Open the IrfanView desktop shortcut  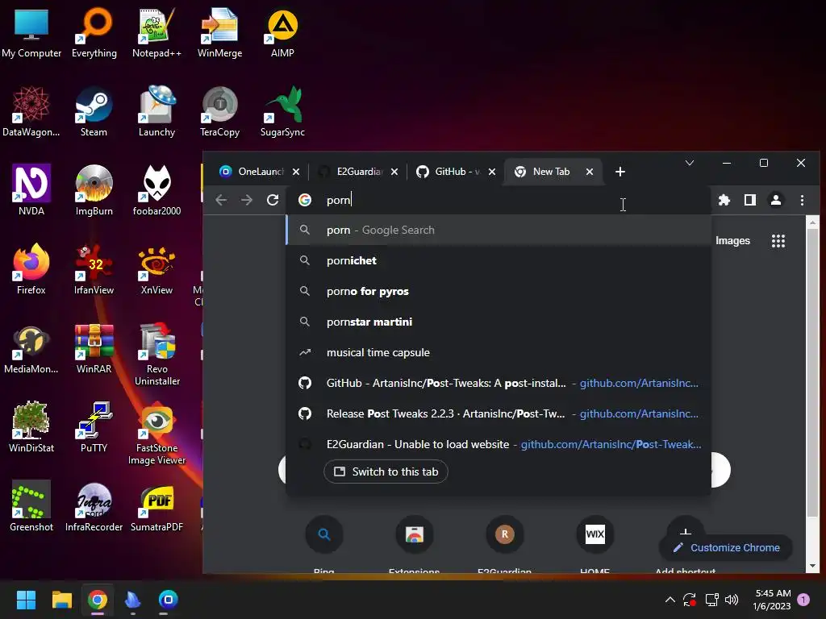tap(94, 269)
